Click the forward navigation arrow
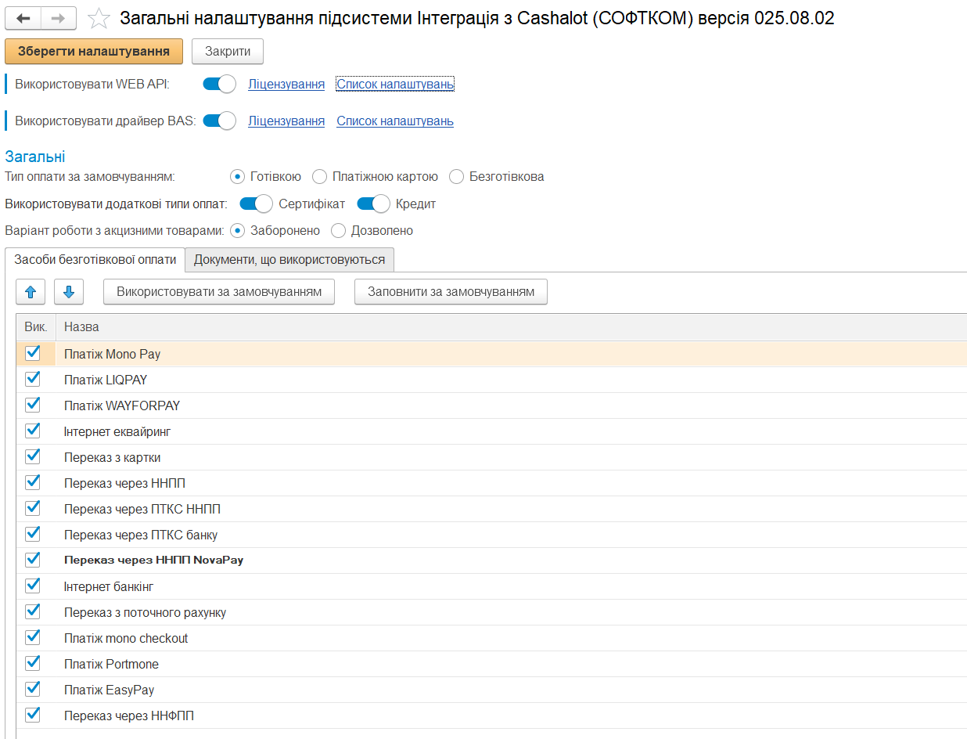 point(58,18)
